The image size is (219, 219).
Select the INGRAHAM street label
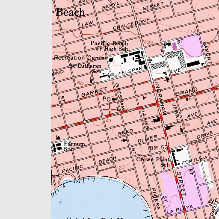[x=160, y=98]
